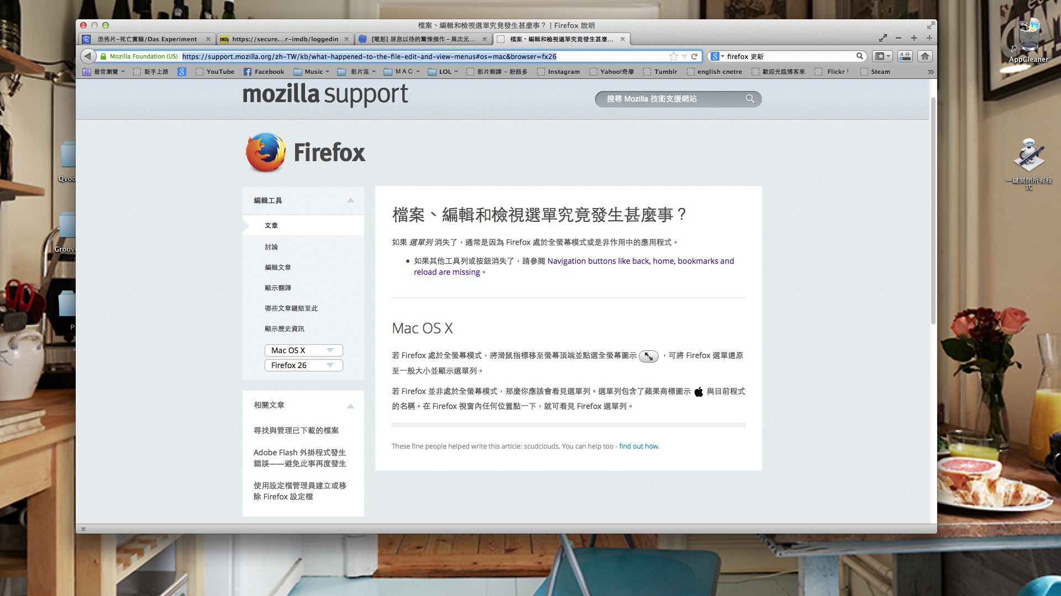Open URL history dropdown arrow

684,56
